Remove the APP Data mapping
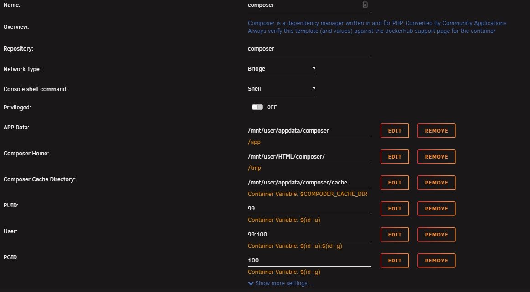This screenshot has height=292, width=530. click(x=437, y=131)
